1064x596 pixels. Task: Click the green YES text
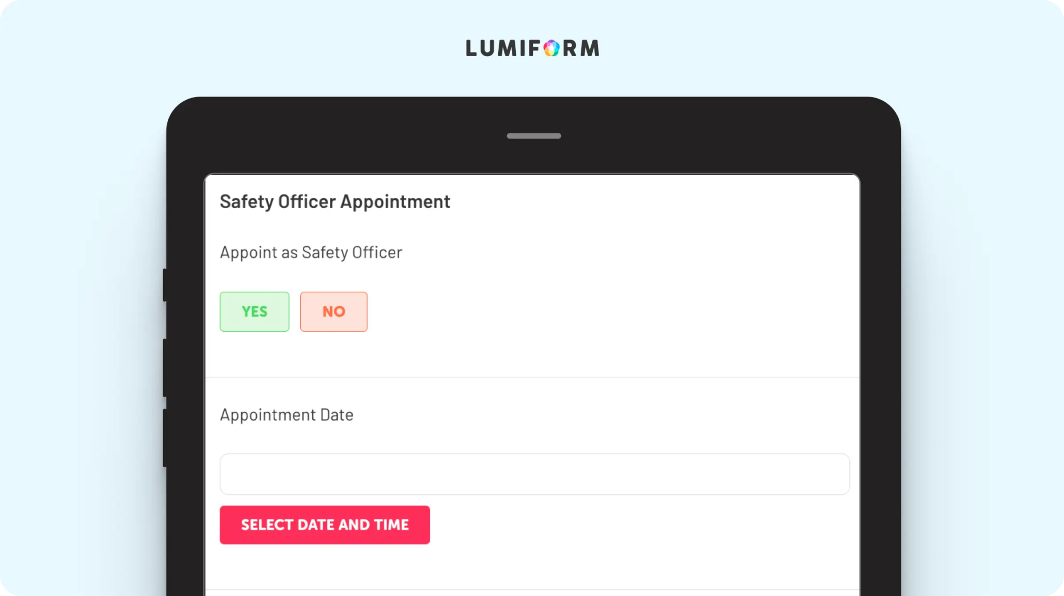click(x=255, y=311)
